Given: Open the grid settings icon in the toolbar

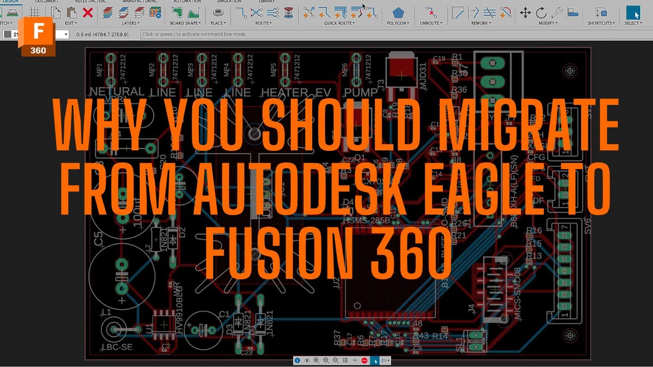Looking at the screenshot, I should 34,13.
